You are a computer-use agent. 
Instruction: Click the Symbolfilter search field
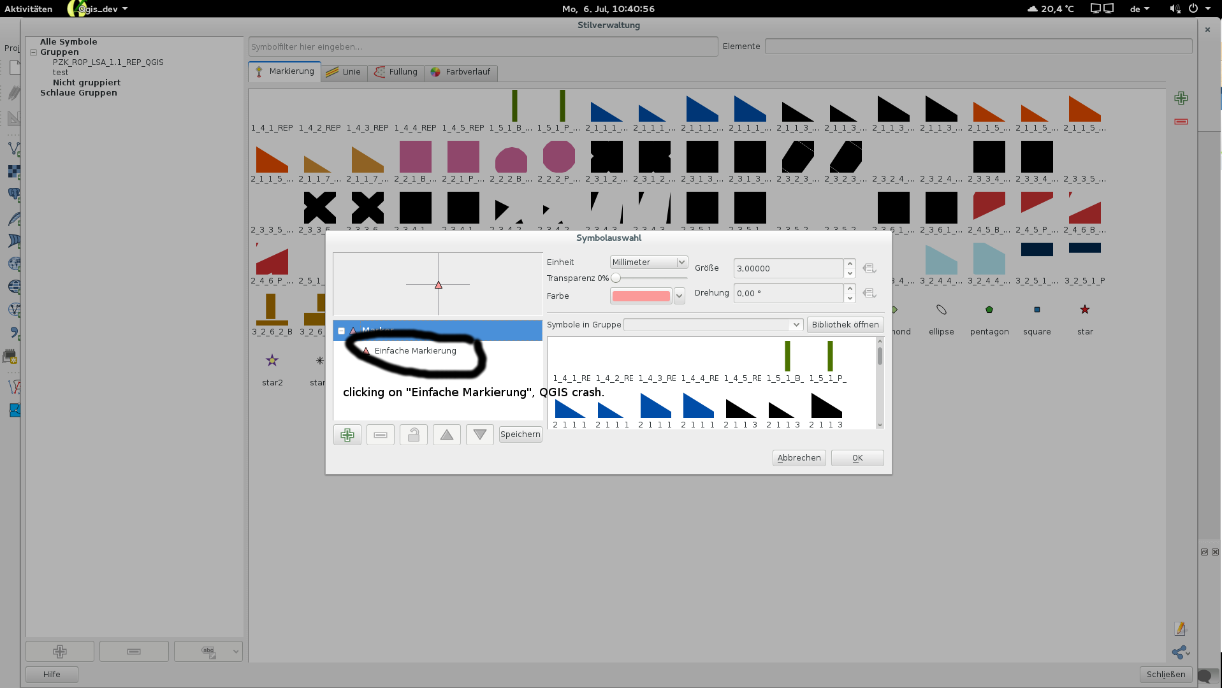click(x=483, y=47)
